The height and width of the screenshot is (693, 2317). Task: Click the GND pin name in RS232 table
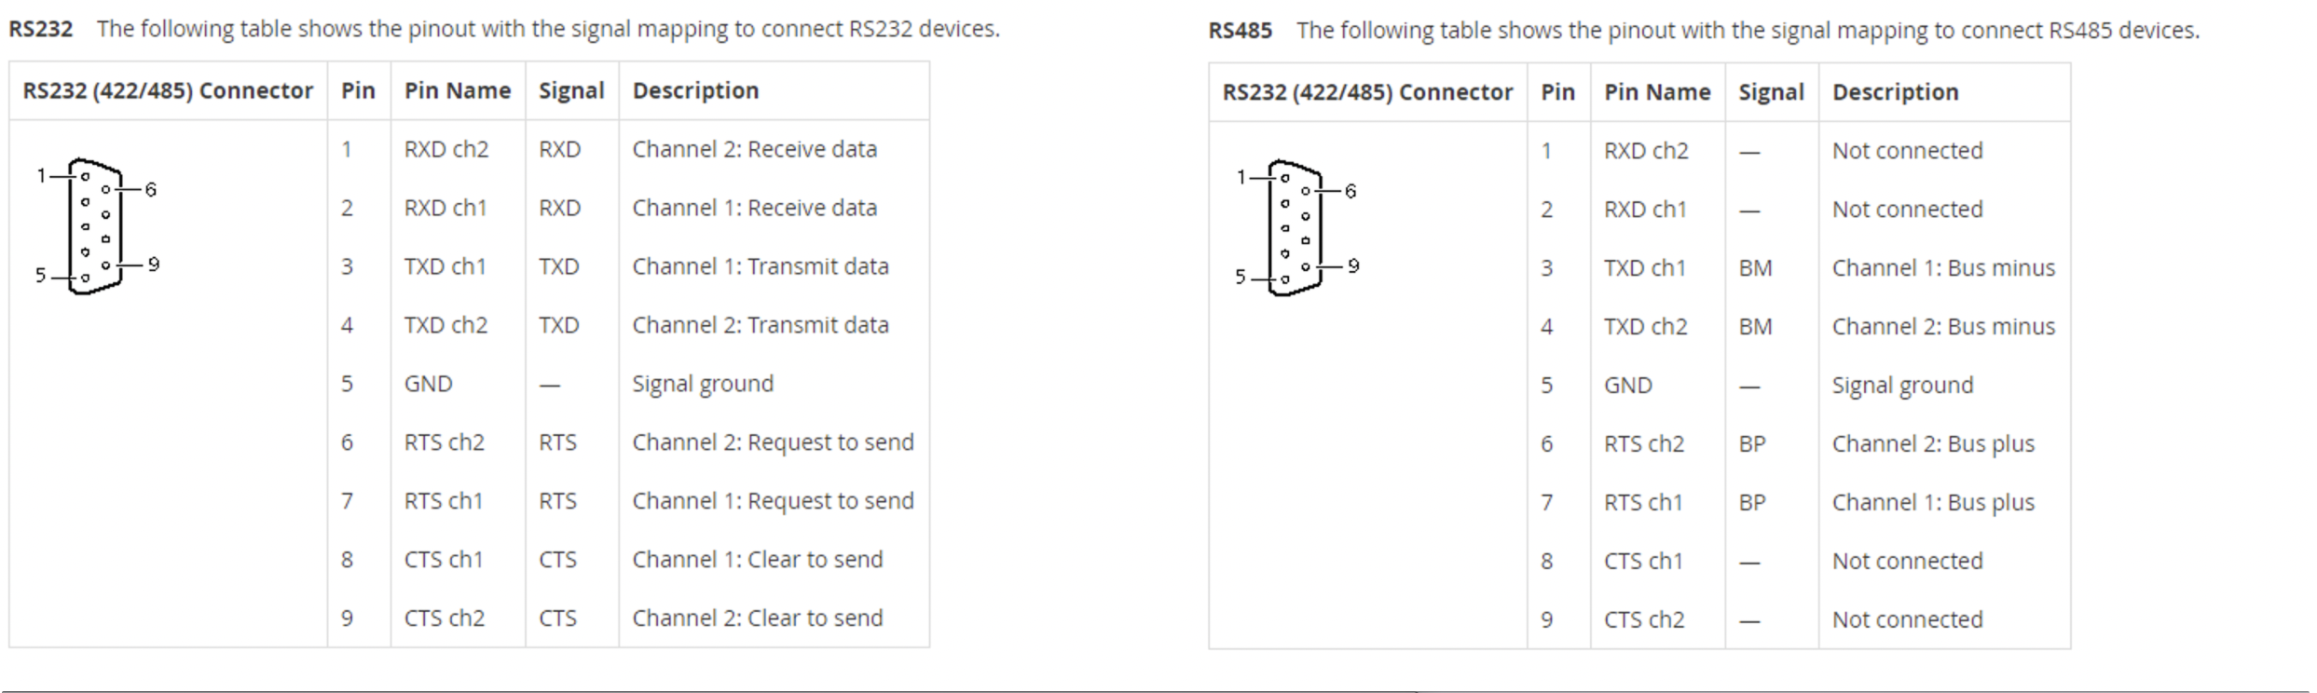click(428, 384)
